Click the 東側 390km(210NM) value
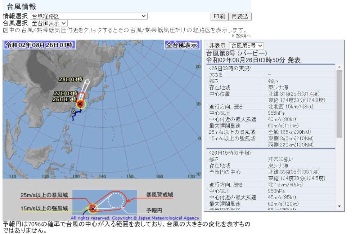This screenshot has width=360, height=234. pos(291,138)
